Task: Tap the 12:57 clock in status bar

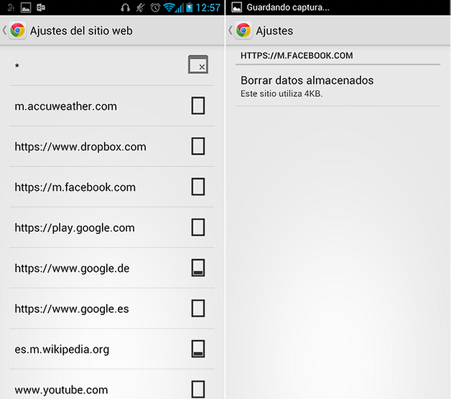Action: coord(208,7)
